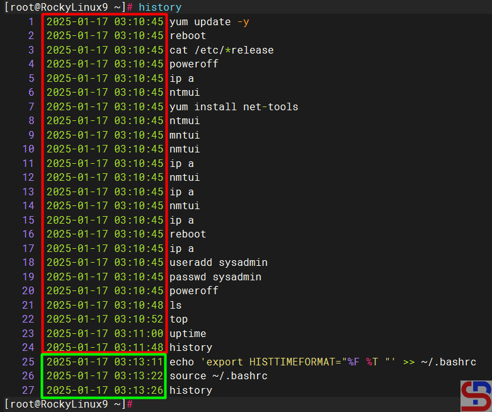Click the 'uptime' command entry
This screenshot has height=412, width=492.
pos(188,333)
